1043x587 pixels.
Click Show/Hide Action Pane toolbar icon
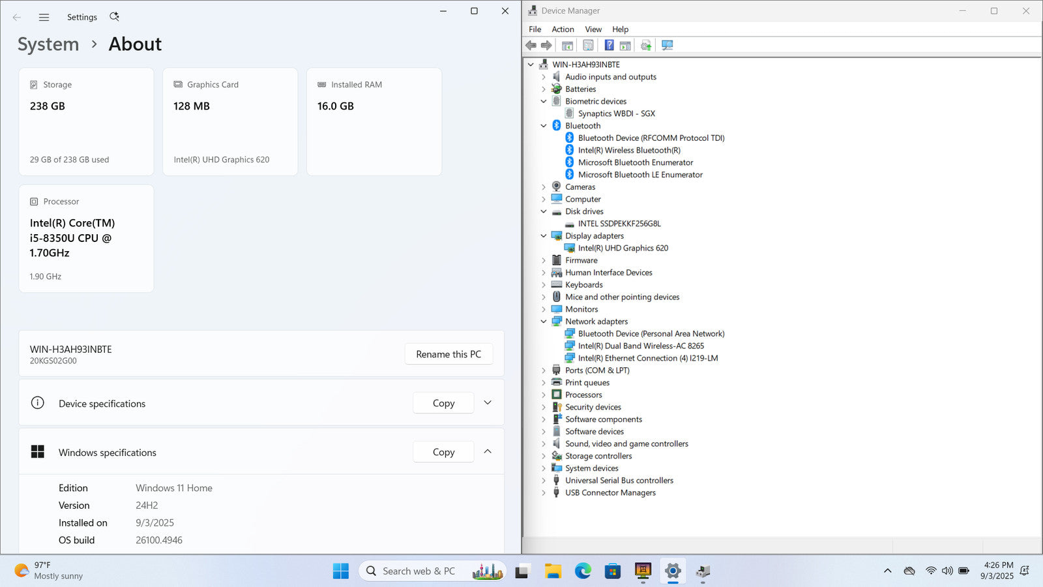click(x=625, y=45)
